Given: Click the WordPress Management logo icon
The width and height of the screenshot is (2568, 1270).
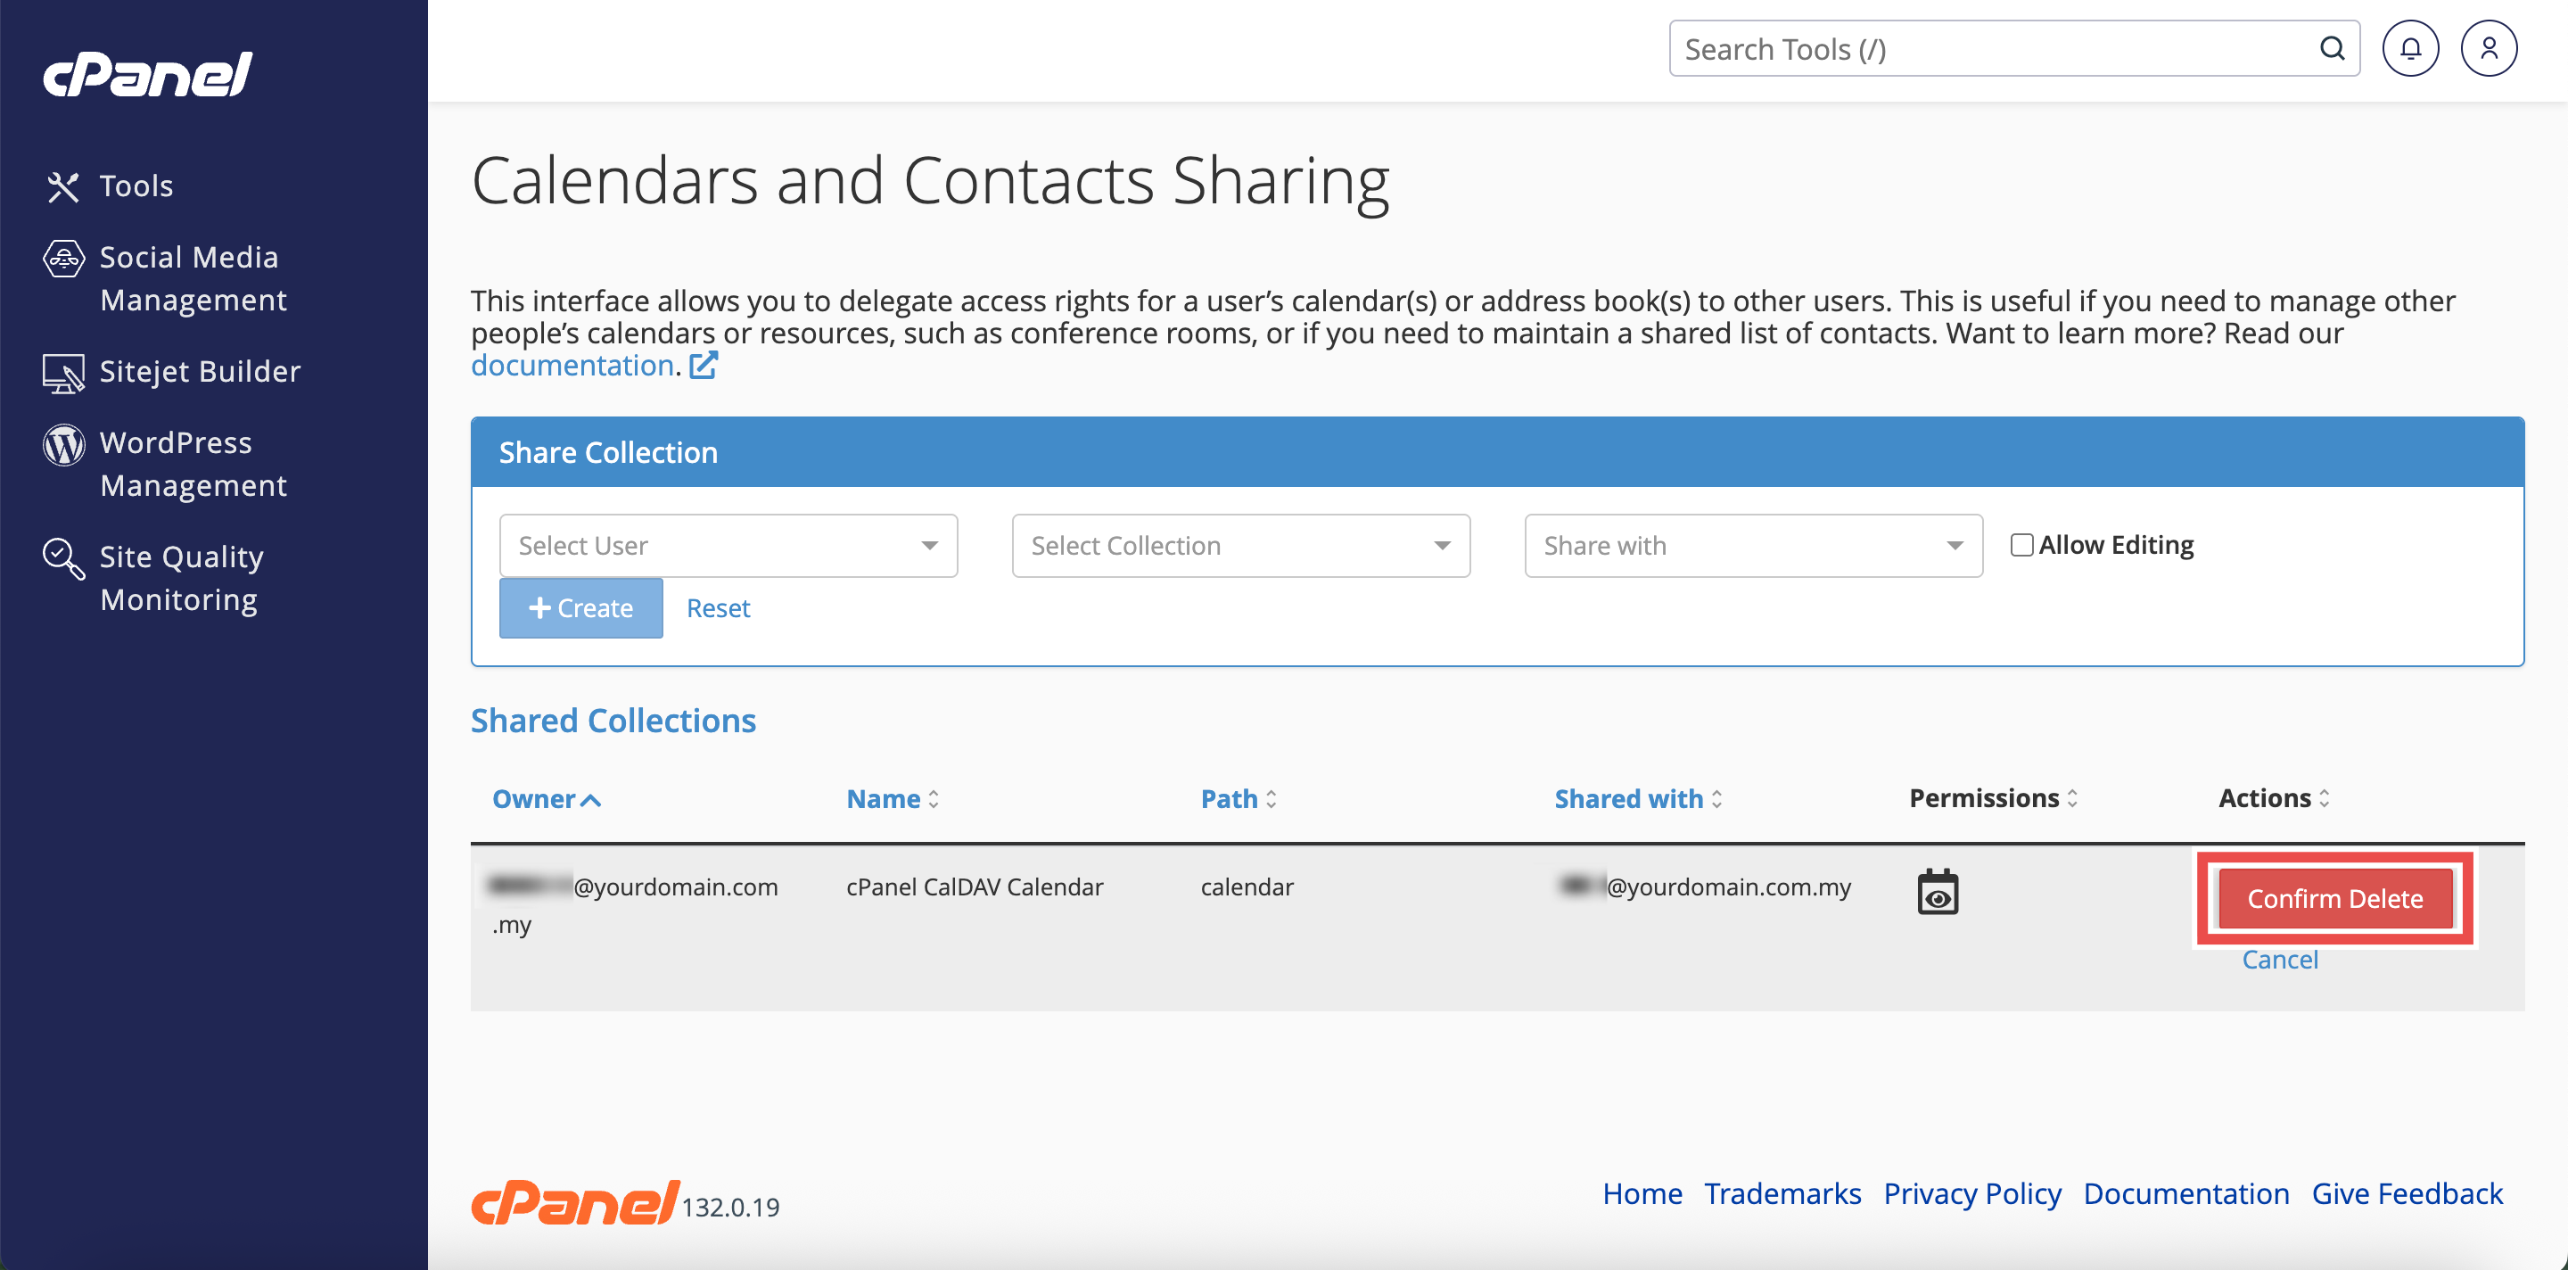Looking at the screenshot, I should pos(64,445).
